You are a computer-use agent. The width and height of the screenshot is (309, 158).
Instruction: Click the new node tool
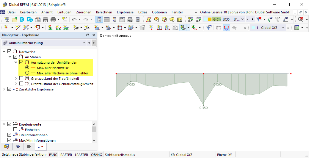(6, 27)
